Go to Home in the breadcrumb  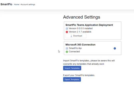coord(16,4)
